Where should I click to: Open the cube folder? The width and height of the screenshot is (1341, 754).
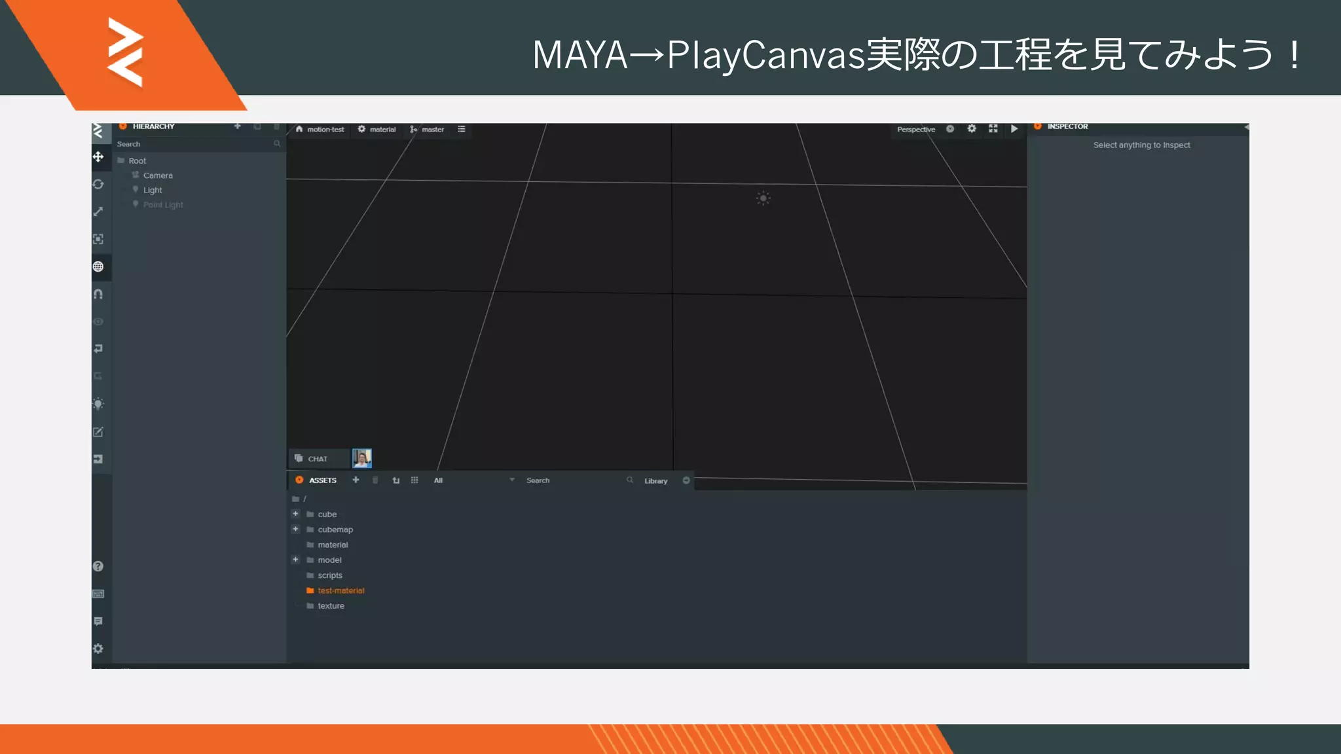321,514
